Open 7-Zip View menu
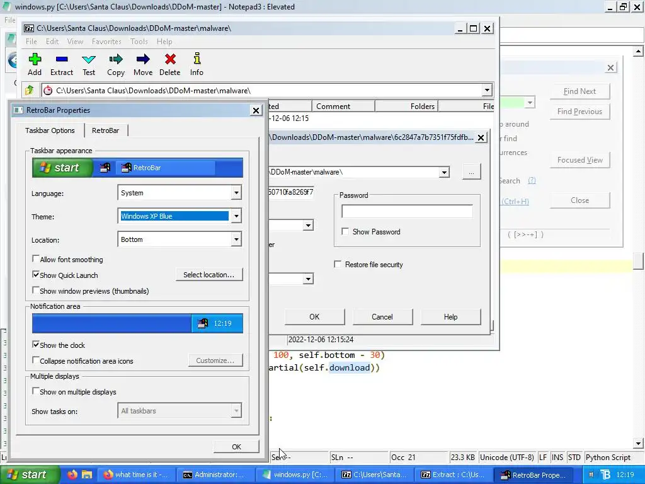Viewport: 645px width, 484px height. pyautogui.click(x=75, y=42)
